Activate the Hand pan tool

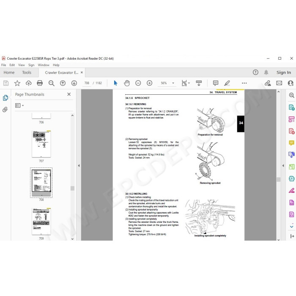pos(127,83)
